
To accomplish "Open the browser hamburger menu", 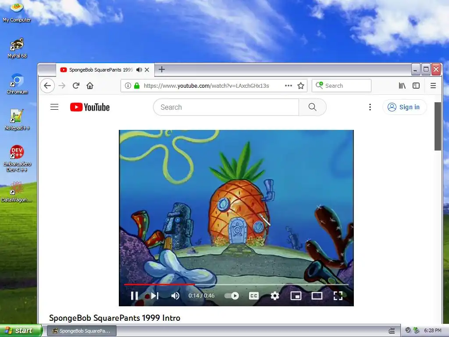I will tap(433, 86).
